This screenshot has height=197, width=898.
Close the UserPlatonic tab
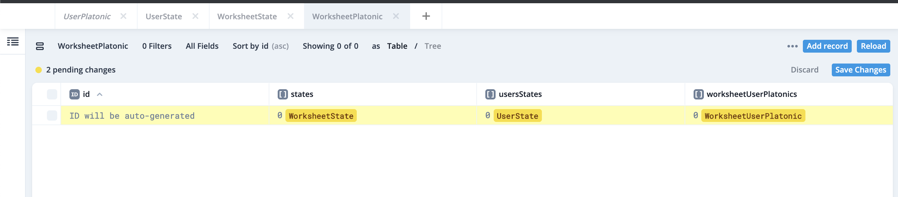(x=123, y=16)
